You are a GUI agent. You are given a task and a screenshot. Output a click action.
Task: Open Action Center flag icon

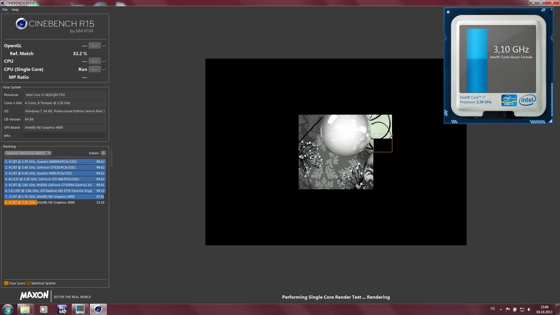(x=508, y=309)
